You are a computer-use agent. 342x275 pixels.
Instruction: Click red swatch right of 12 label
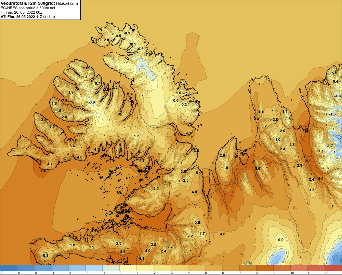click(x=333, y=268)
